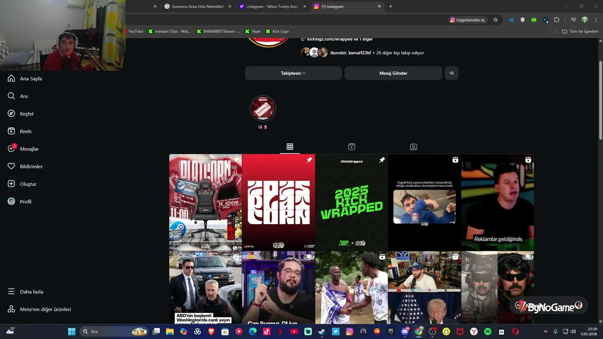The image size is (603, 339).
Task: Open Spotify from the taskbar
Action: click(x=488, y=331)
